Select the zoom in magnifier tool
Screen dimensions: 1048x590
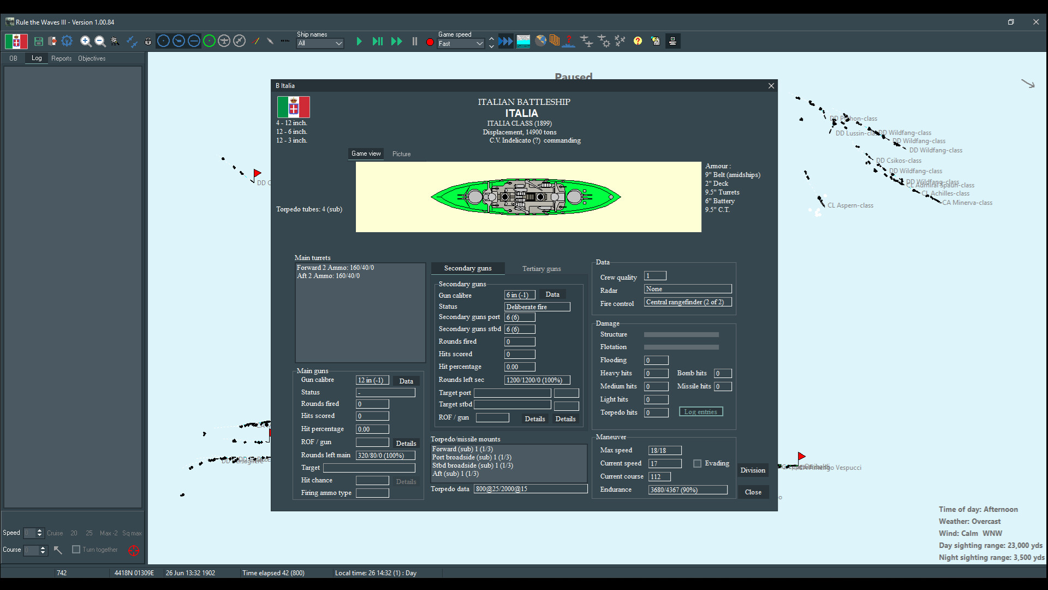click(x=86, y=41)
